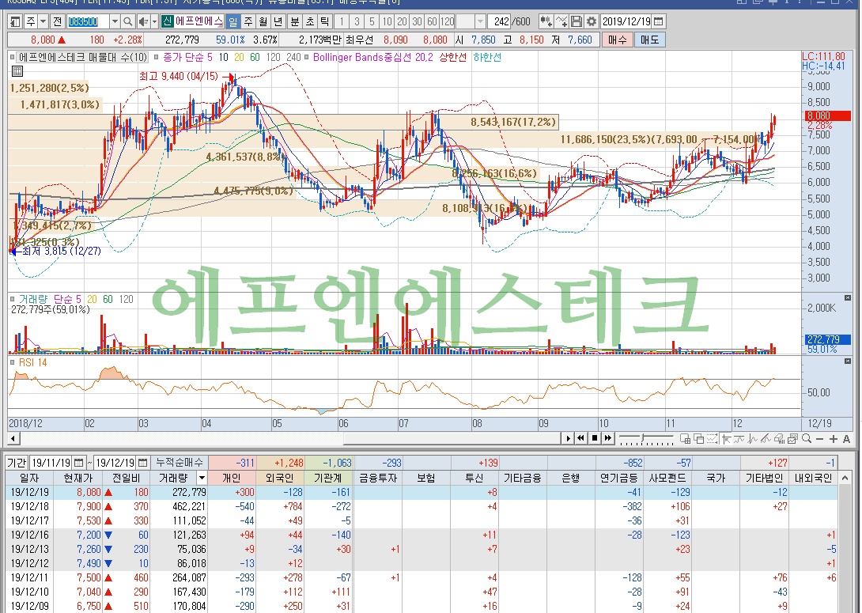Click the save chart floppy disk icon
The image size is (862, 613).
coord(577,21)
